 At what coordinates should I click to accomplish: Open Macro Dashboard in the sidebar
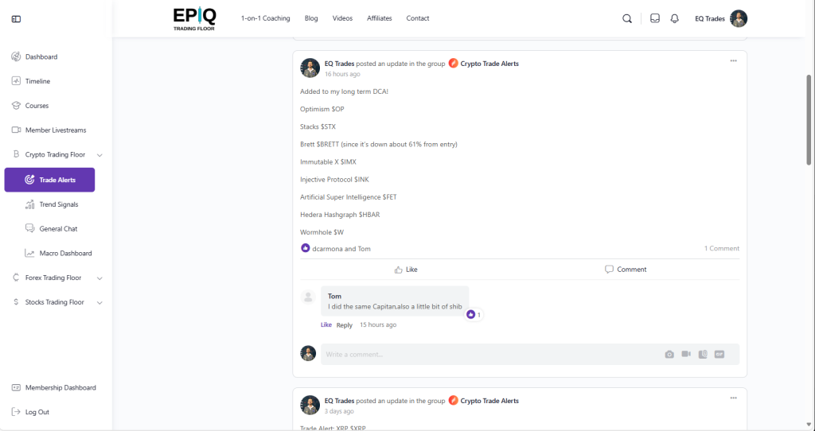[x=65, y=254]
